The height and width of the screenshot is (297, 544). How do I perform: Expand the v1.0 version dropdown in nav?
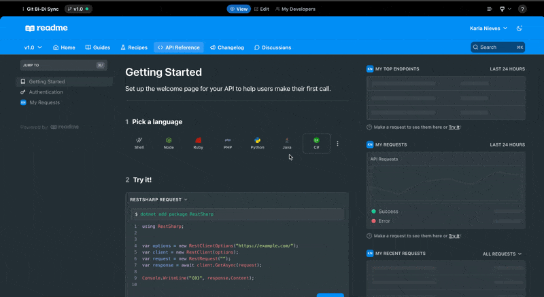(33, 47)
